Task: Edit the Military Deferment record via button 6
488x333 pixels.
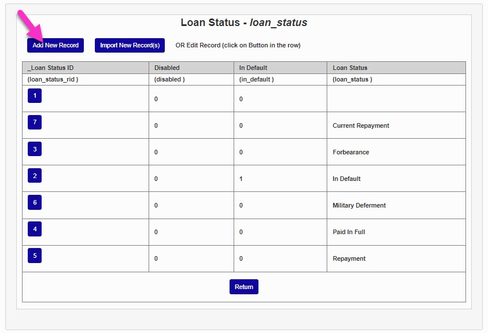Action: [x=34, y=202]
